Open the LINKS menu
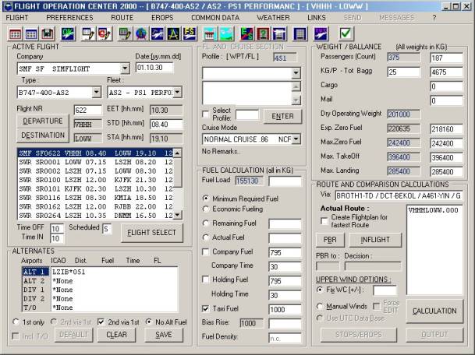The width and height of the screenshot is (475, 355). coord(317,18)
